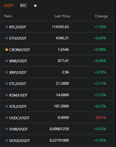
Task: Open the BTC/USDT 114392.63 price row
Action: [x=57, y=27]
